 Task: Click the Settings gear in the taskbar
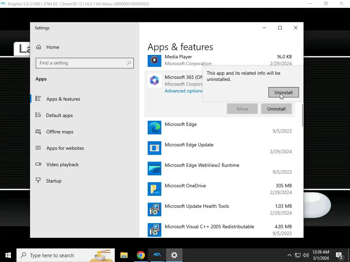coord(174,255)
